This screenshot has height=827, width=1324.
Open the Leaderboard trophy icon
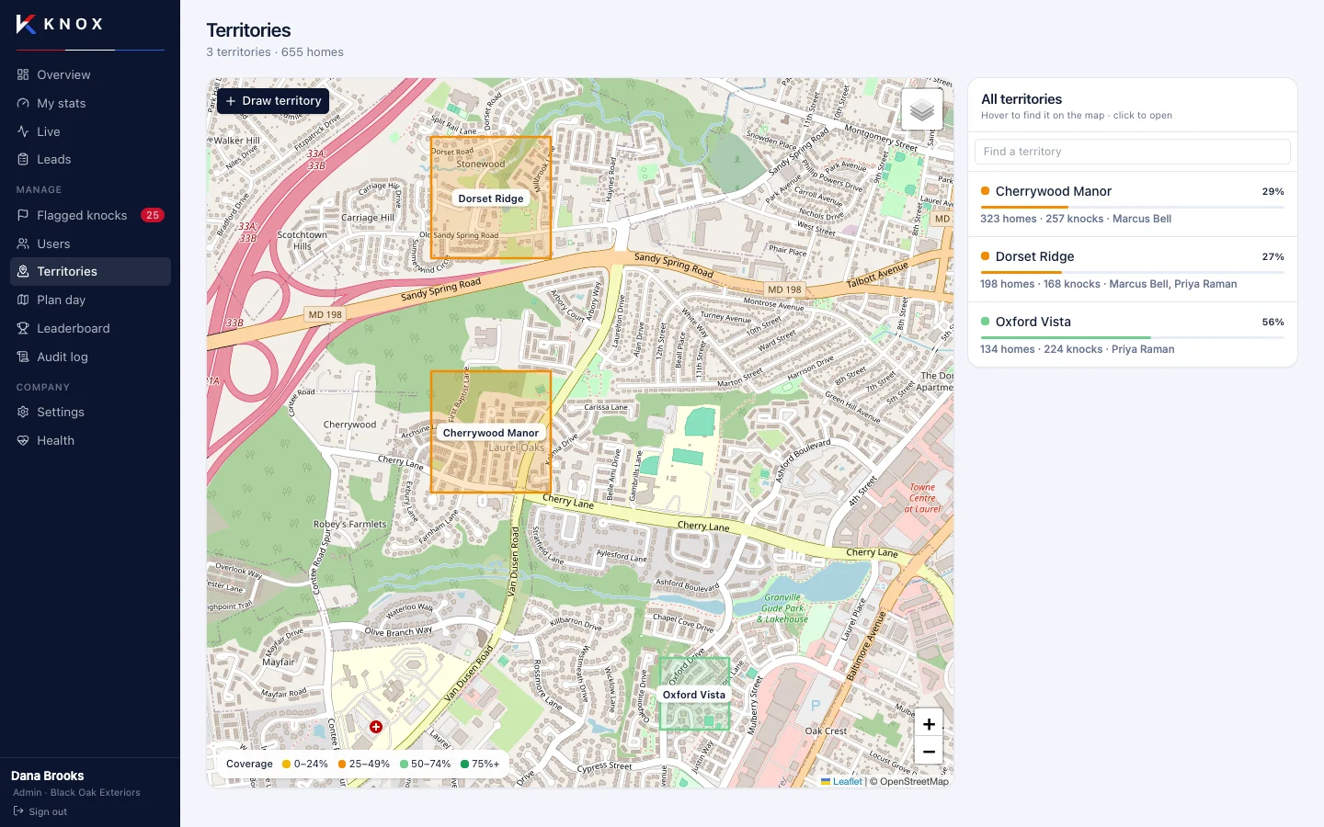pos(23,328)
